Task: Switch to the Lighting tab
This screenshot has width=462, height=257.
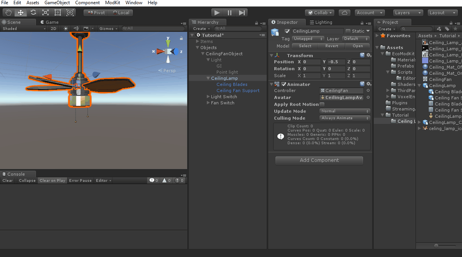Action: [x=321, y=22]
